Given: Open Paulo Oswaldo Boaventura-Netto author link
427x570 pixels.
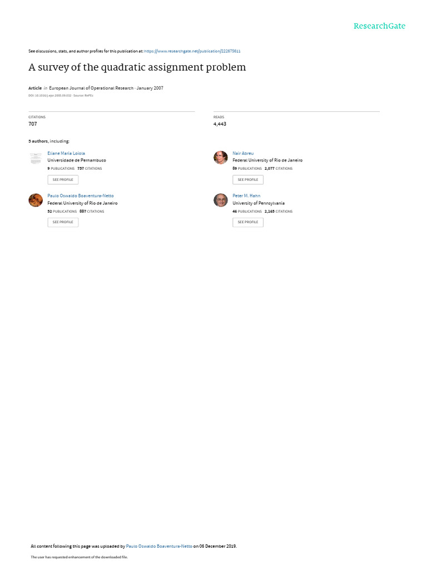Looking at the screenshot, I should (81, 195).
